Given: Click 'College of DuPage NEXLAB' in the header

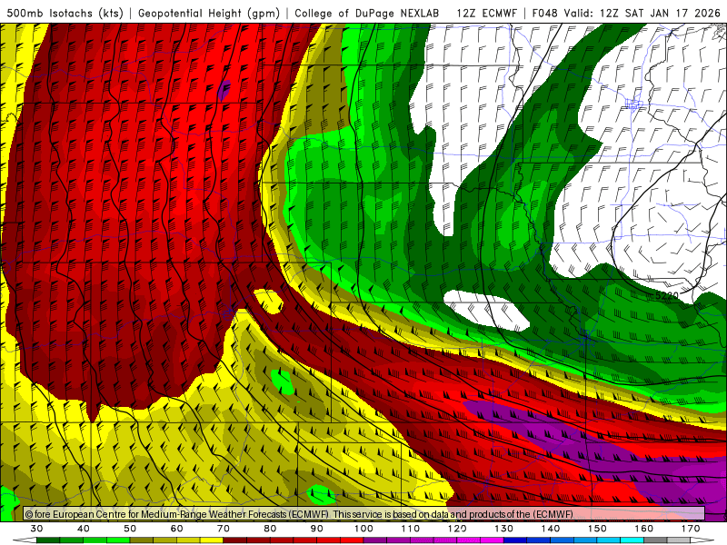Looking at the screenshot, I should 367,13.
